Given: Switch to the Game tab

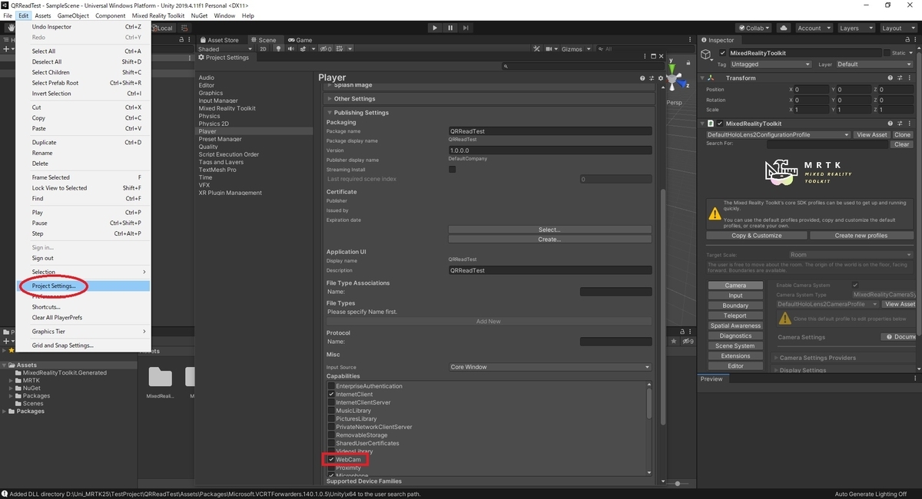Looking at the screenshot, I should point(300,40).
